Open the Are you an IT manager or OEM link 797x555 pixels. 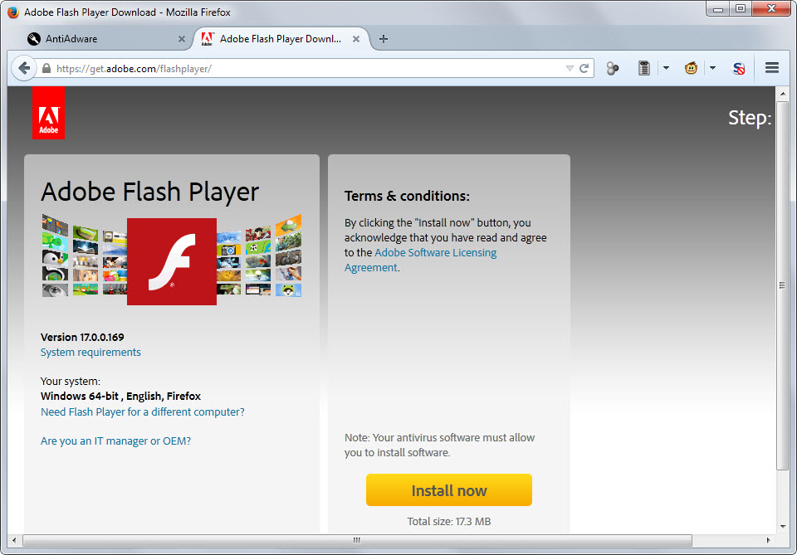coord(116,441)
